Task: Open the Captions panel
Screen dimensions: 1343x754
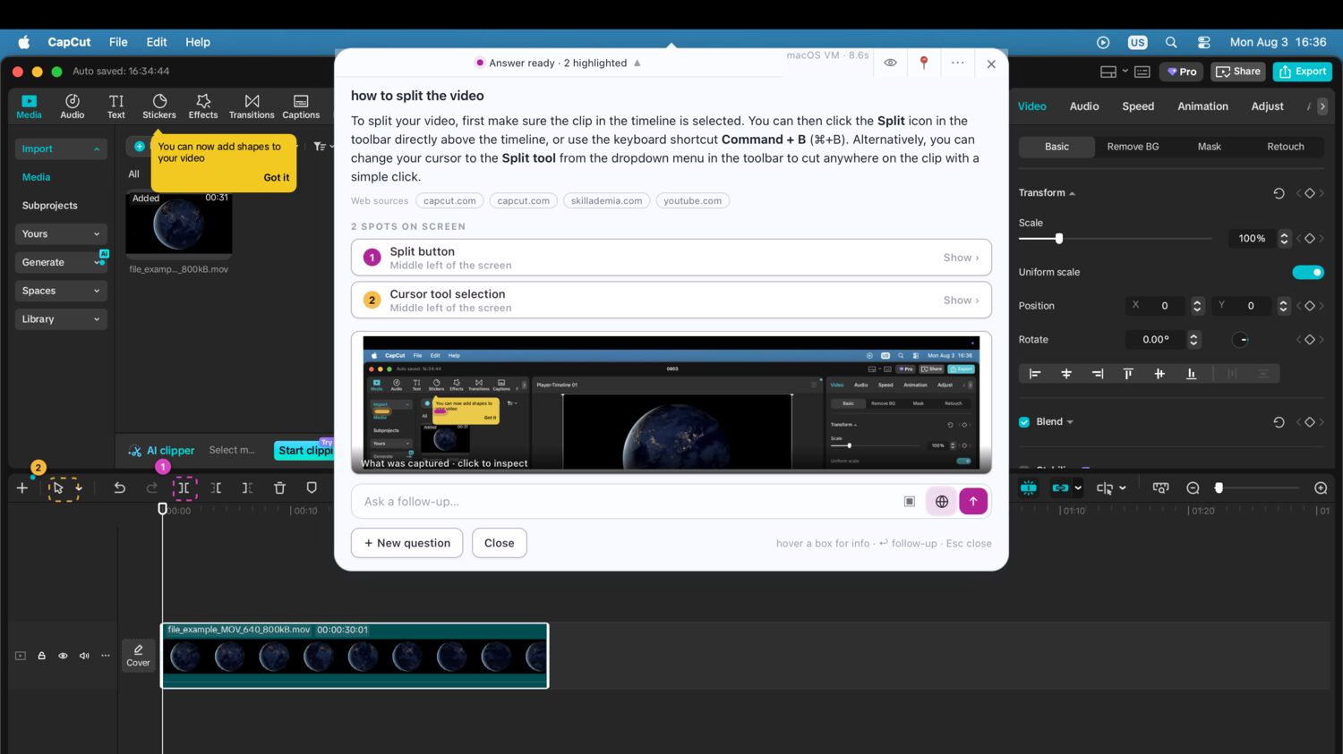Action: point(301,106)
